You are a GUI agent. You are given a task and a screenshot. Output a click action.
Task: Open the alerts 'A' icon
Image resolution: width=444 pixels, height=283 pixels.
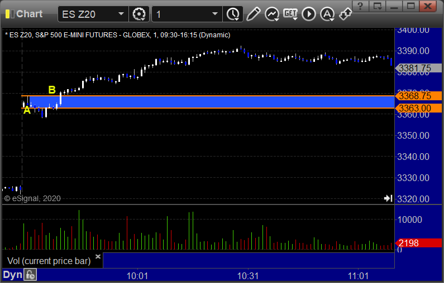tap(327, 14)
